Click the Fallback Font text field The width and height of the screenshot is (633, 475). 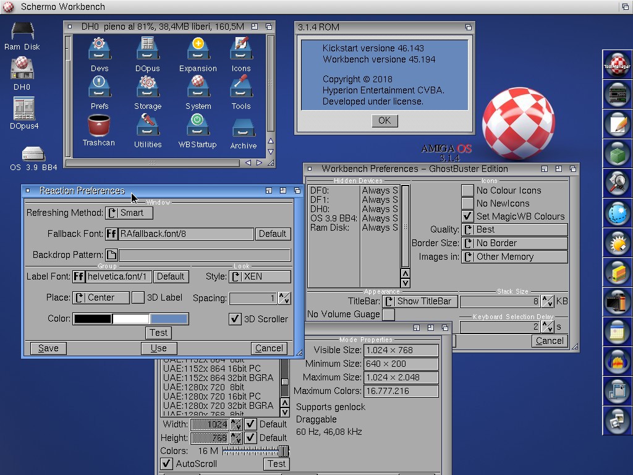click(186, 234)
